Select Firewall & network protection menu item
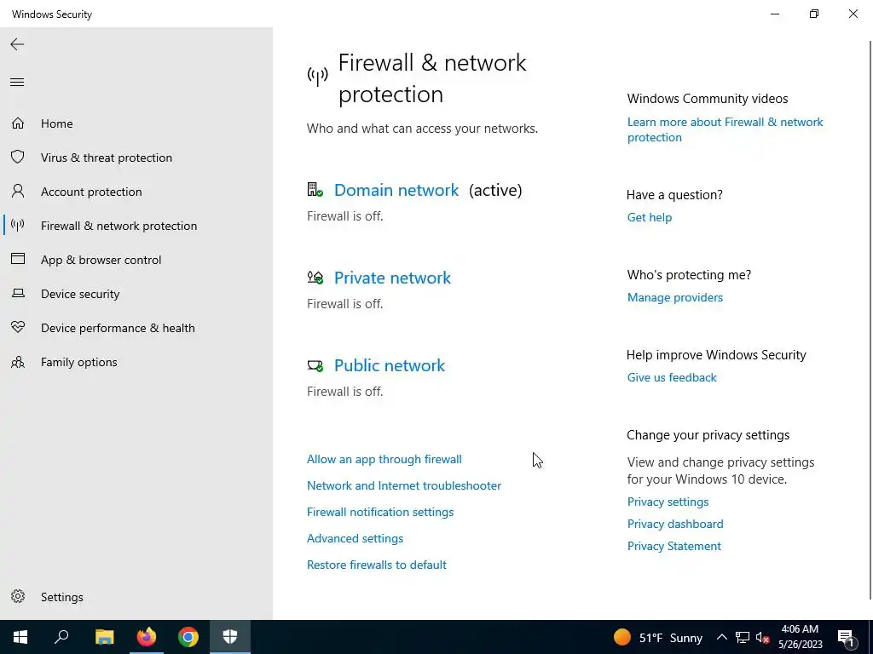Screen dimensions: 873x654 click(119, 226)
